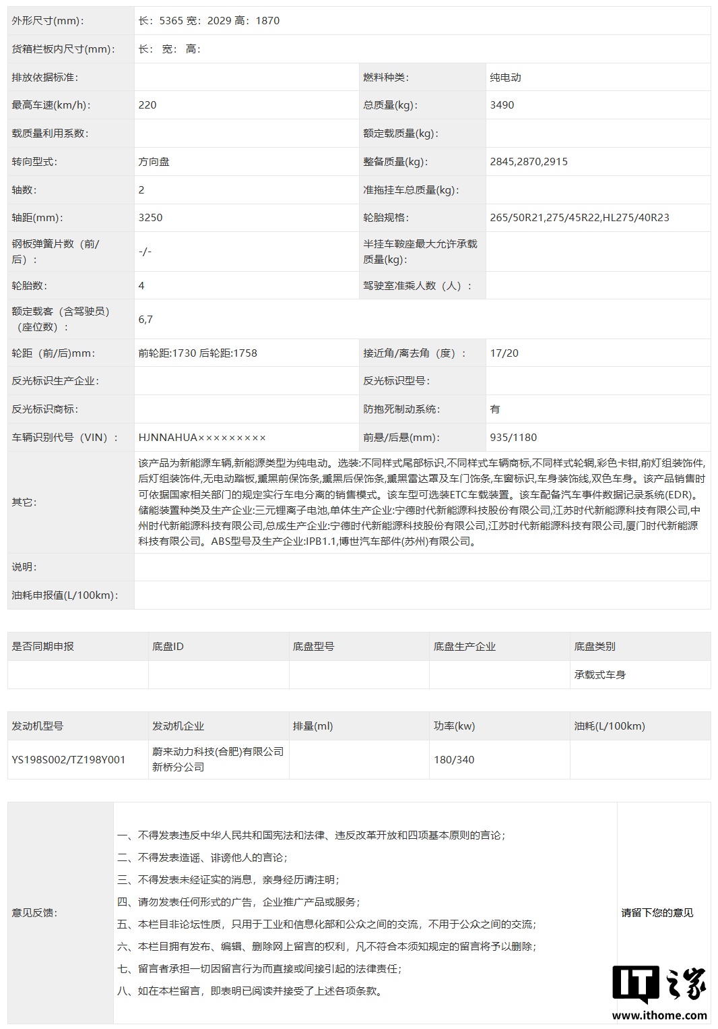
Task: Select the VIN value HJNNAHUA cell
Action: coord(202,437)
